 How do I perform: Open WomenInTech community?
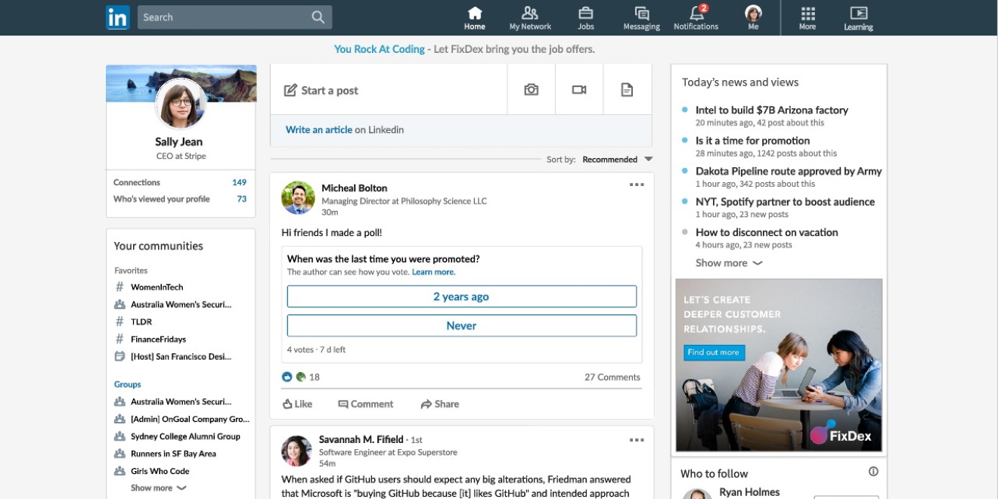tap(157, 287)
